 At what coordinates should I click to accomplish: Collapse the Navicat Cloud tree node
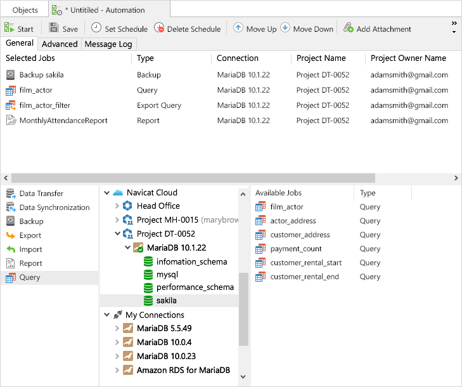[x=106, y=193]
